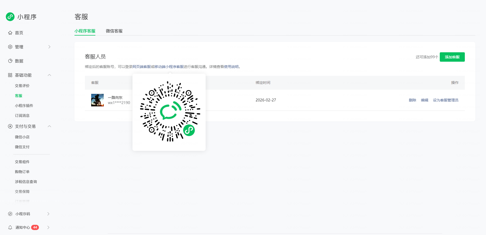Click 删除 for 一路向东
Screen dimensions: 486x235
click(413, 100)
